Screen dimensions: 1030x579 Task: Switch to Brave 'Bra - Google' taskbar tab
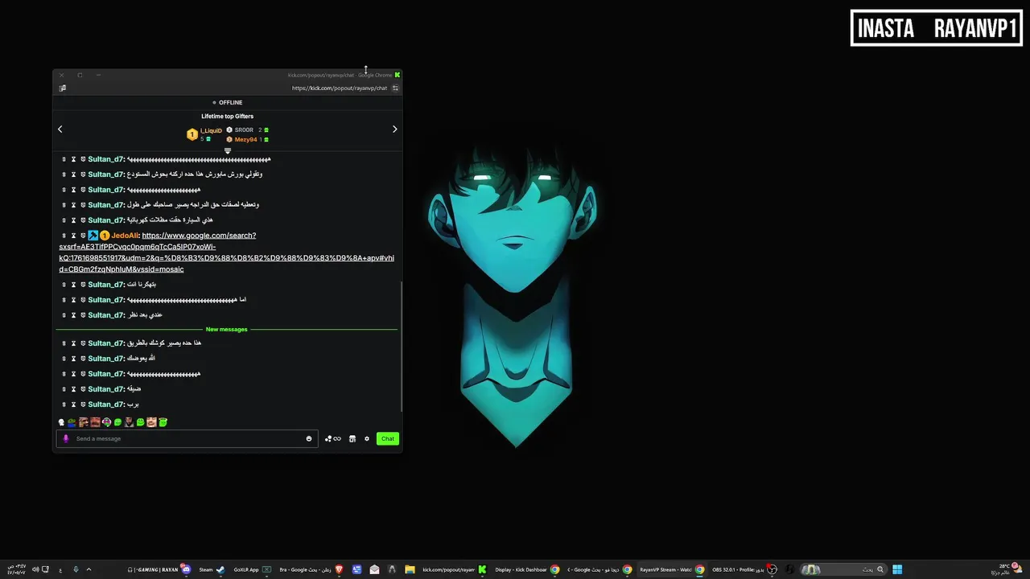[311, 569]
